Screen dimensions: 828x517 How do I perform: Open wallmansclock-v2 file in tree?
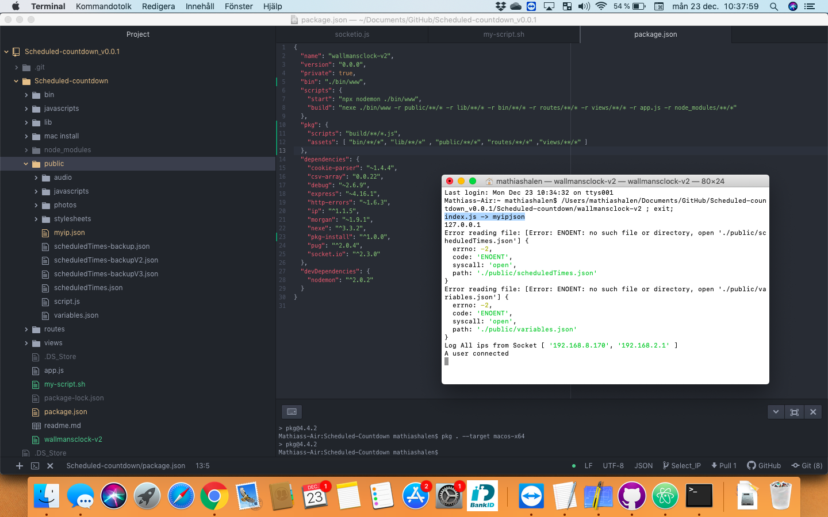(73, 439)
